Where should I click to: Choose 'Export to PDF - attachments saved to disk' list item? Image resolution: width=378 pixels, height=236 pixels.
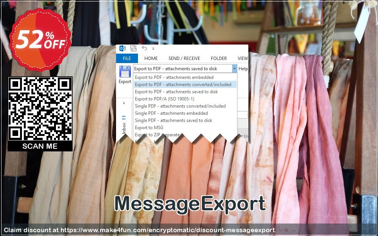click(185, 92)
